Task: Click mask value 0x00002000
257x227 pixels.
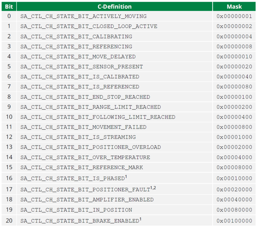Action: pos(234,147)
